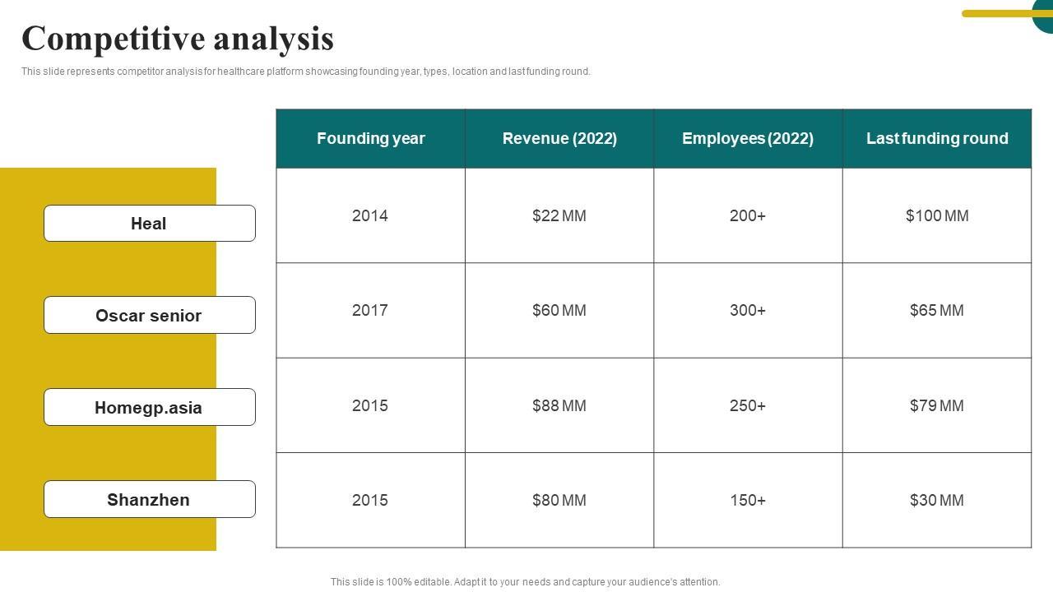Image resolution: width=1053 pixels, height=592 pixels.
Task: Click the Employees (2022) column header
Action: click(x=748, y=138)
